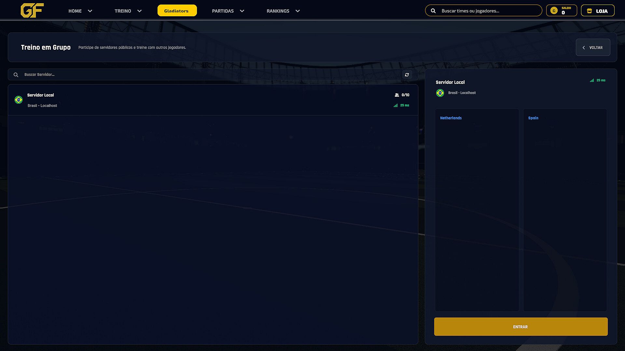The width and height of the screenshot is (625, 351).
Task: Click the search magnifier in Buscar Servidor
Action: [16, 75]
